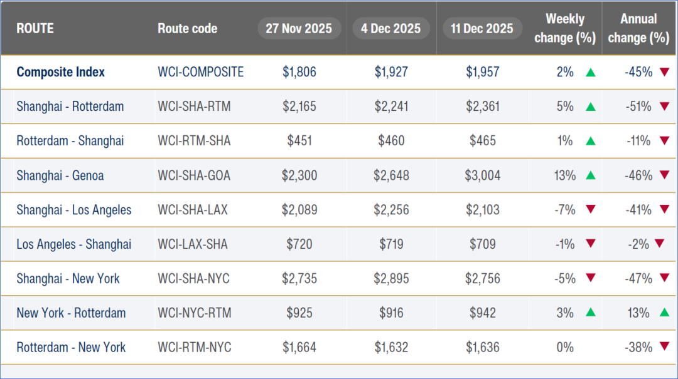This screenshot has height=379, width=678.
Task: Open the Composite Index row label
Action: [x=60, y=72]
